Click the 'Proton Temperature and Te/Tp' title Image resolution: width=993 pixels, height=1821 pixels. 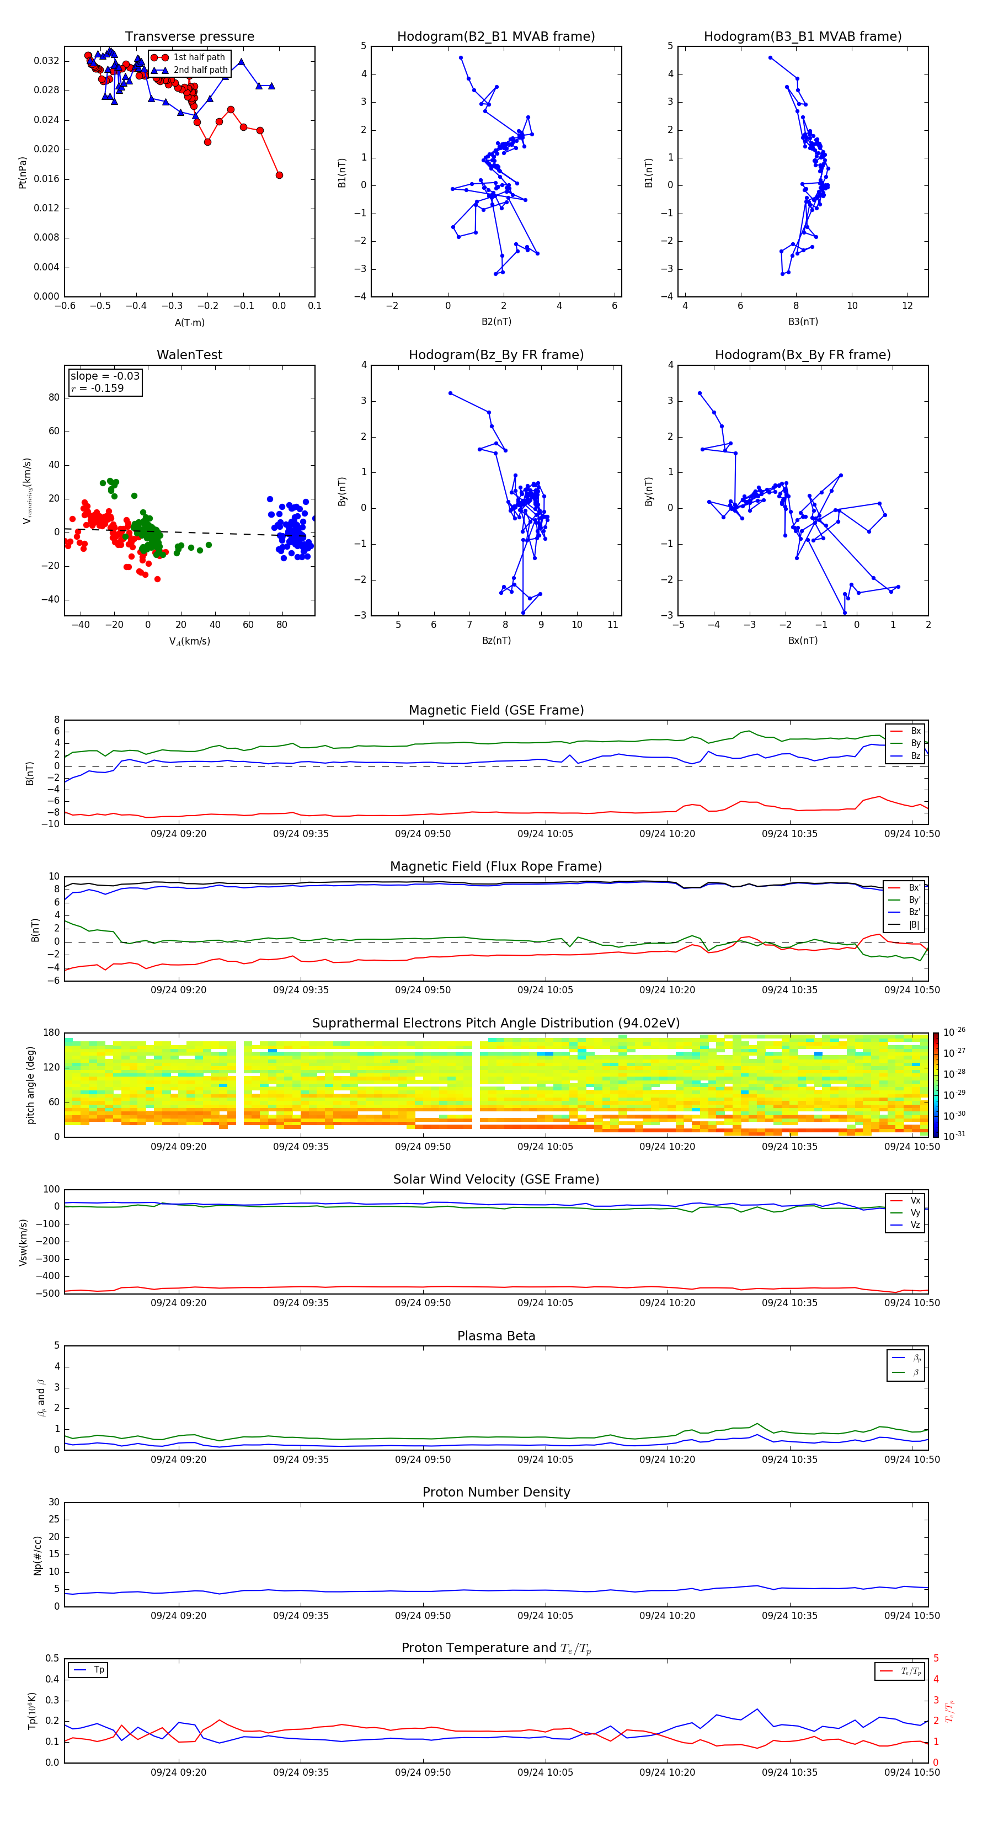tap(496, 1648)
